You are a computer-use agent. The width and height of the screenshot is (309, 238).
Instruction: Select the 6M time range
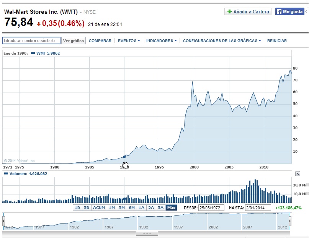[132, 208]
